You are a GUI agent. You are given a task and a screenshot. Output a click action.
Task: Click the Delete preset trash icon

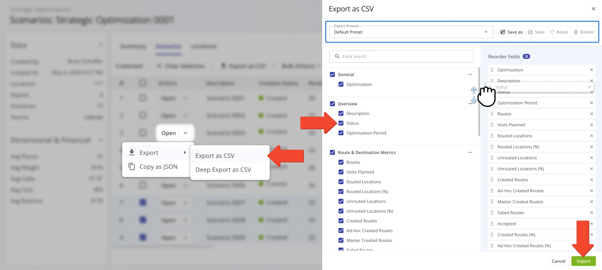pyautogui.click(x=576, y=32)
